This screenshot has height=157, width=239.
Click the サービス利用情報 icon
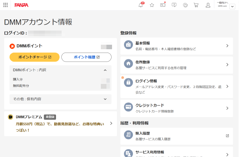point(128,153)
